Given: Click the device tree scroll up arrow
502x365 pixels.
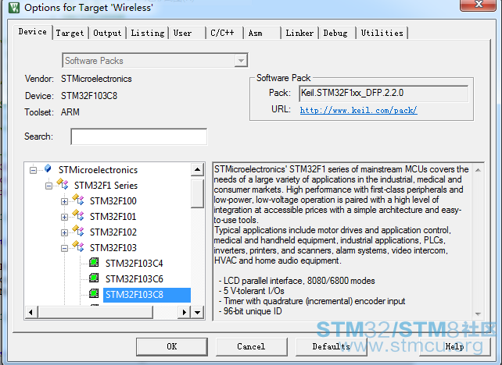Looking at the screenshot, I should (198, 169).
